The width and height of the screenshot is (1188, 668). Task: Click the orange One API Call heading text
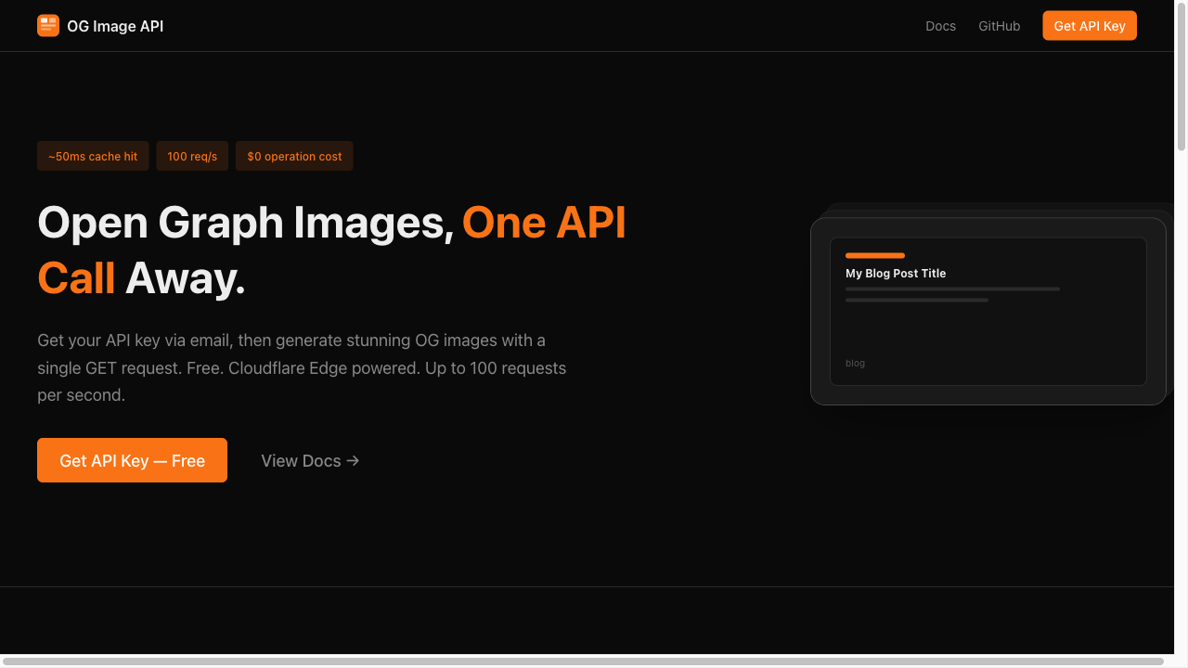pyautogui.click(x=544, y=223)
